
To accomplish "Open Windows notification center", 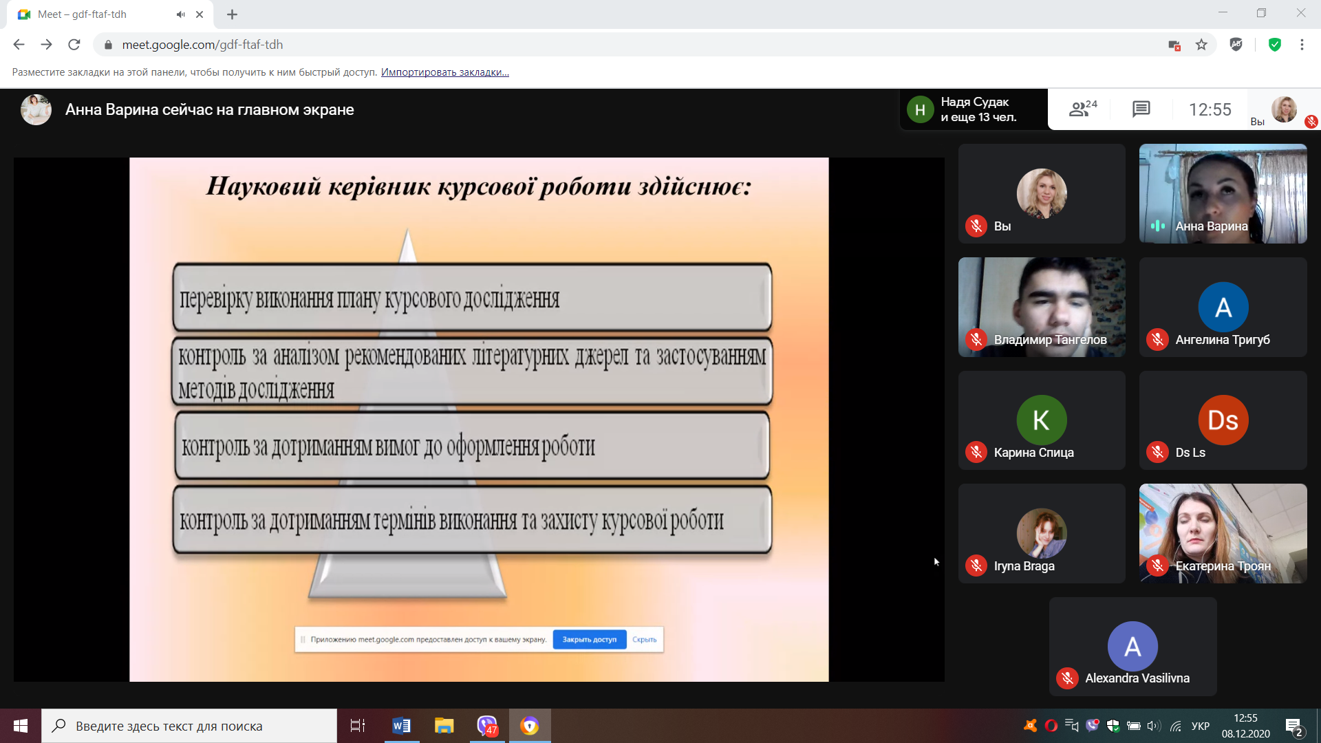I will coord(1293,726).
